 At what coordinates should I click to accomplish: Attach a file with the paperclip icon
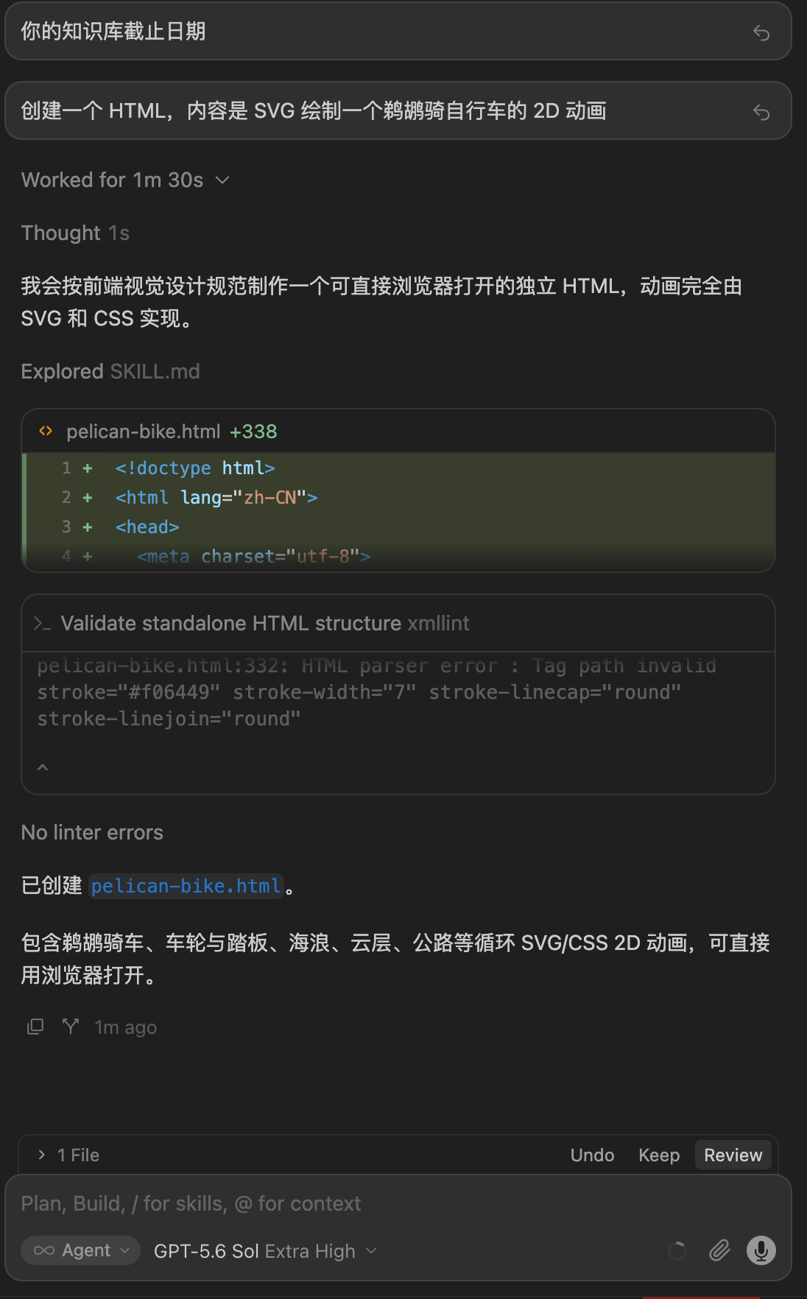719,1250
